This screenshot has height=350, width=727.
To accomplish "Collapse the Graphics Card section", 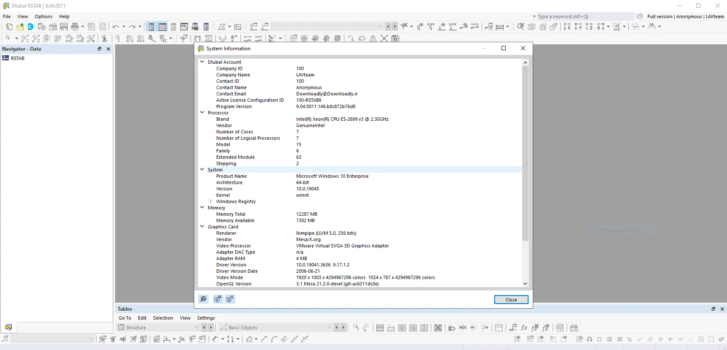I will (x=202, y=226).
